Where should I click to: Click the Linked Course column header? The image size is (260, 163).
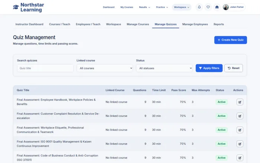115,90
